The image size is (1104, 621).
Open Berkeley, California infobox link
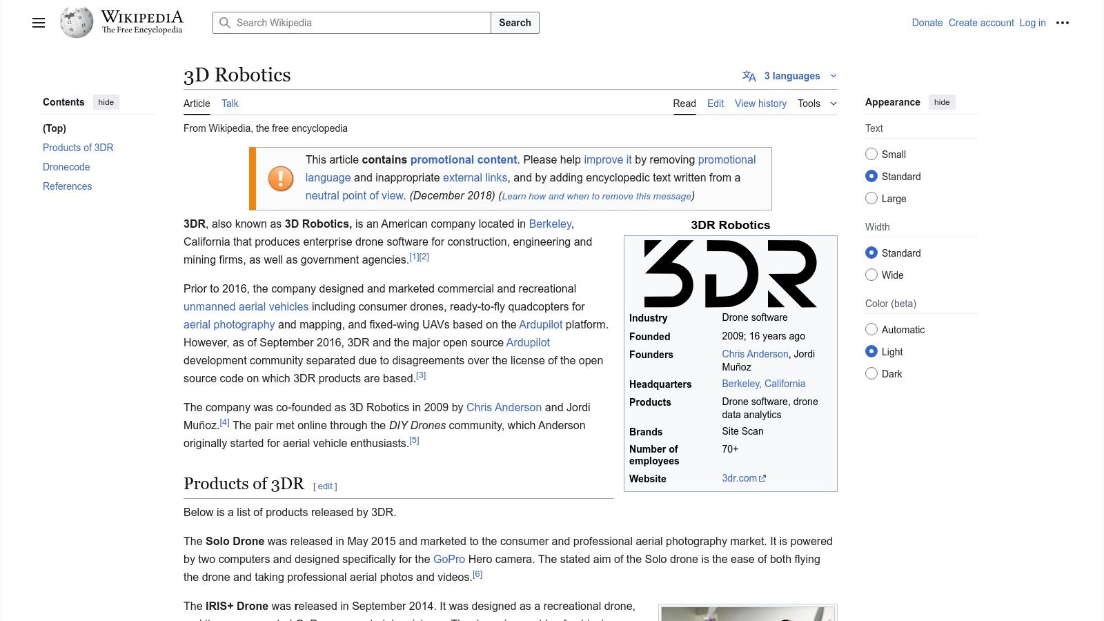(764, 384)
